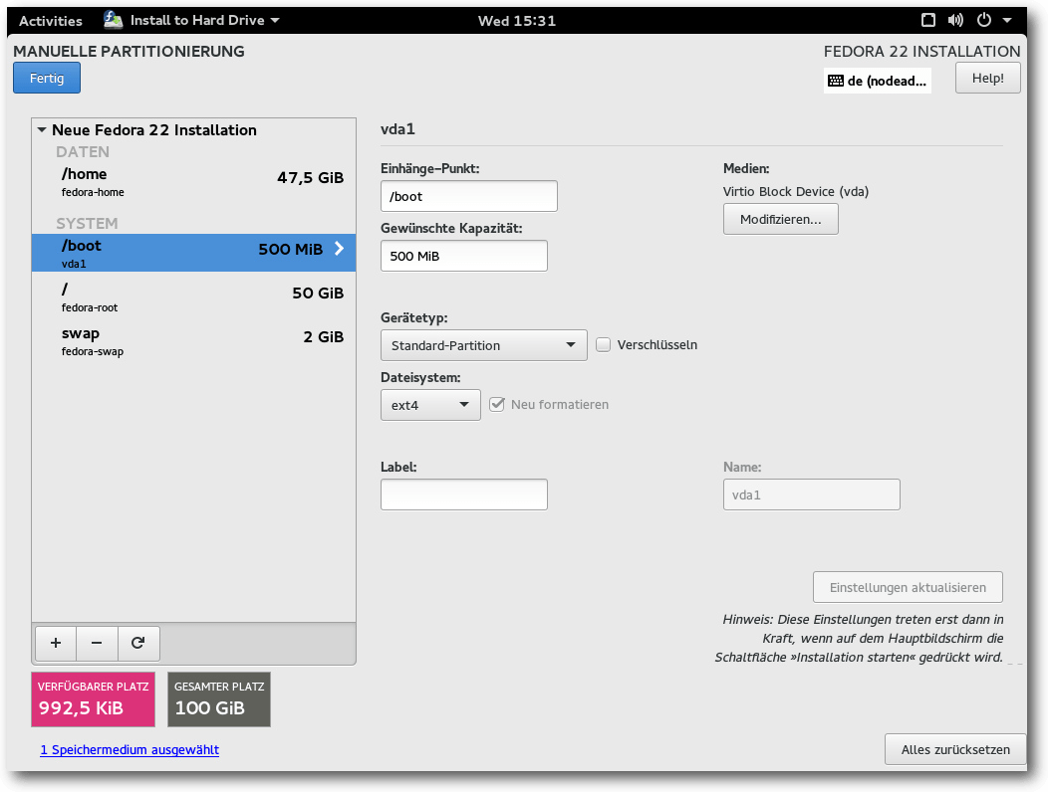
Task: Click the DATEN section header
Action: pos(83,151)
